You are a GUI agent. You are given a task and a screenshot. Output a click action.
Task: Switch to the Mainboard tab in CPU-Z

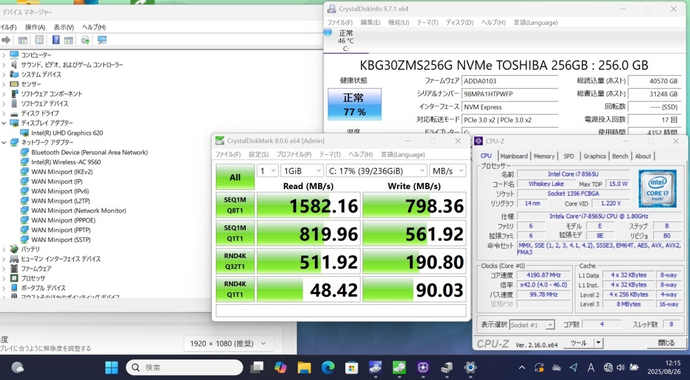point(514,156)
